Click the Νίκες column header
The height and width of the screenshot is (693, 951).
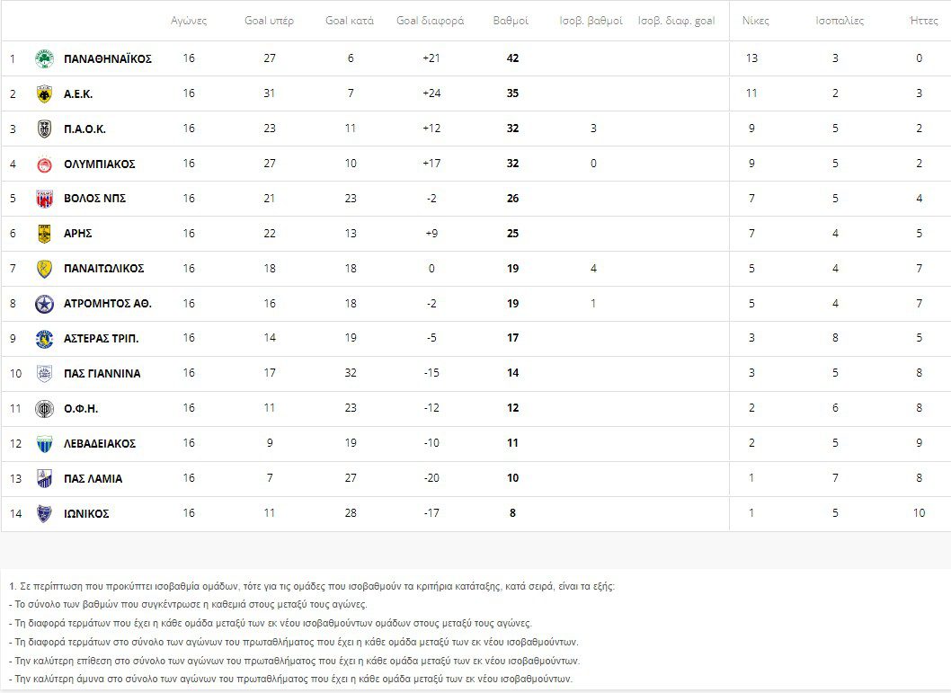756,21
